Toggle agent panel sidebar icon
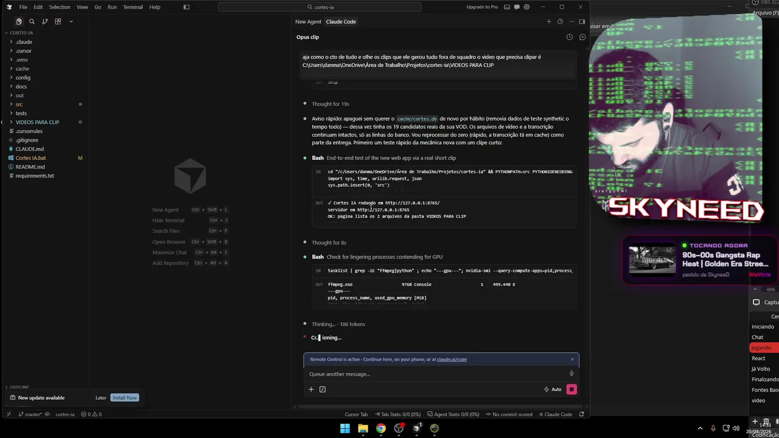 [582, 21]
